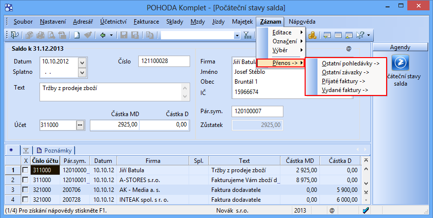
Task: Tick the checkbox for INTEAK spol. row
Action: coord(25,200)
